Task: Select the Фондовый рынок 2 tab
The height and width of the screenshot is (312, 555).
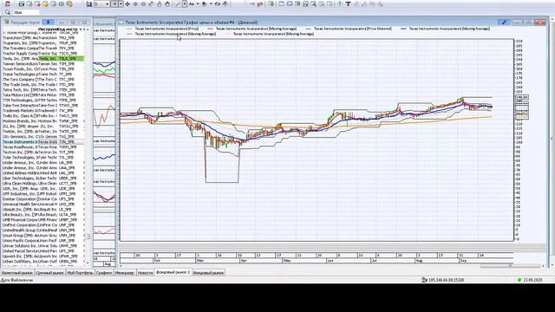Action: coord(173,272)
